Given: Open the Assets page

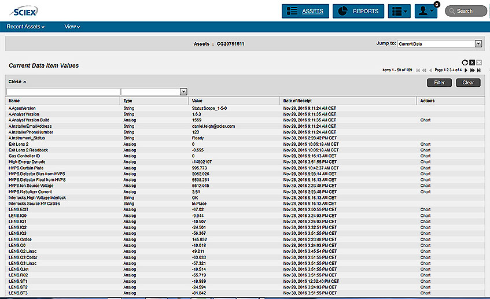Looking at the screenshot, I should pyautogui.click(x=305, y=11).
